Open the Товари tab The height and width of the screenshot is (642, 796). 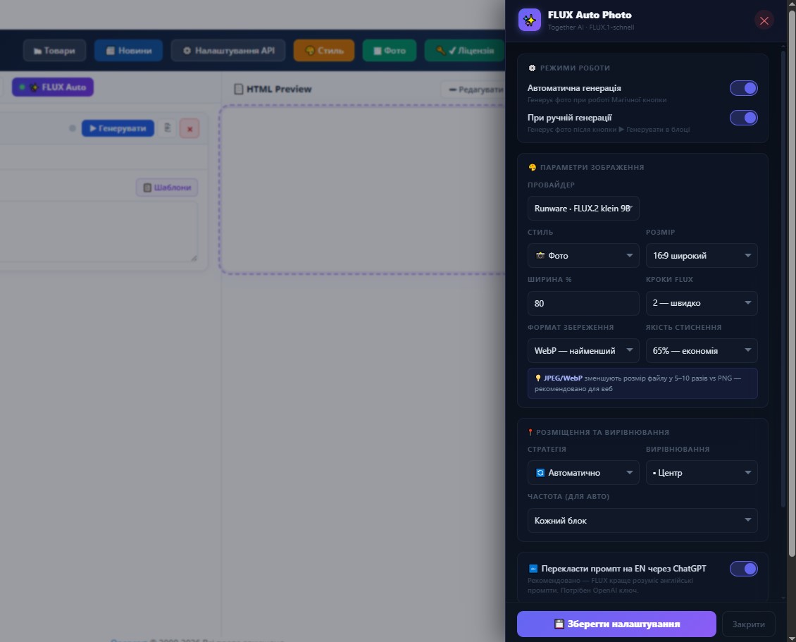[x=54, y=50]
